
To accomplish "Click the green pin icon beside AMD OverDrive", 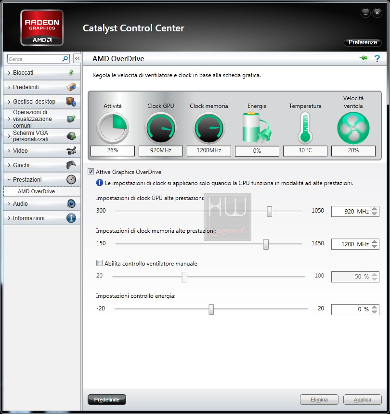I will pos(364,58).
